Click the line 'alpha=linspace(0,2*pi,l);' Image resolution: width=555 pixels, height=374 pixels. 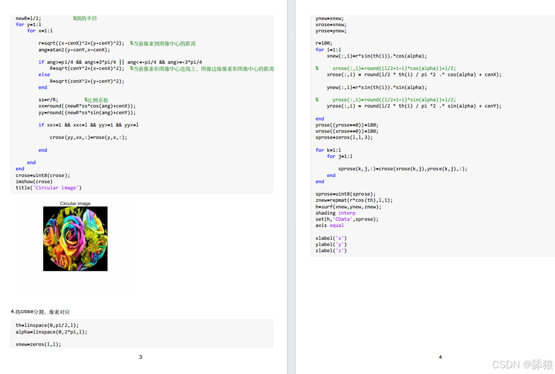pos(51,332)
